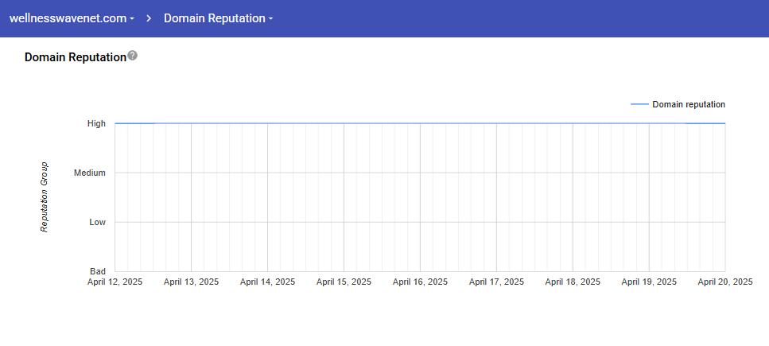This screenshot has width=769, height=346.
Task: Click the April 17, 2025 date label
Action: [x=496, y=282]
